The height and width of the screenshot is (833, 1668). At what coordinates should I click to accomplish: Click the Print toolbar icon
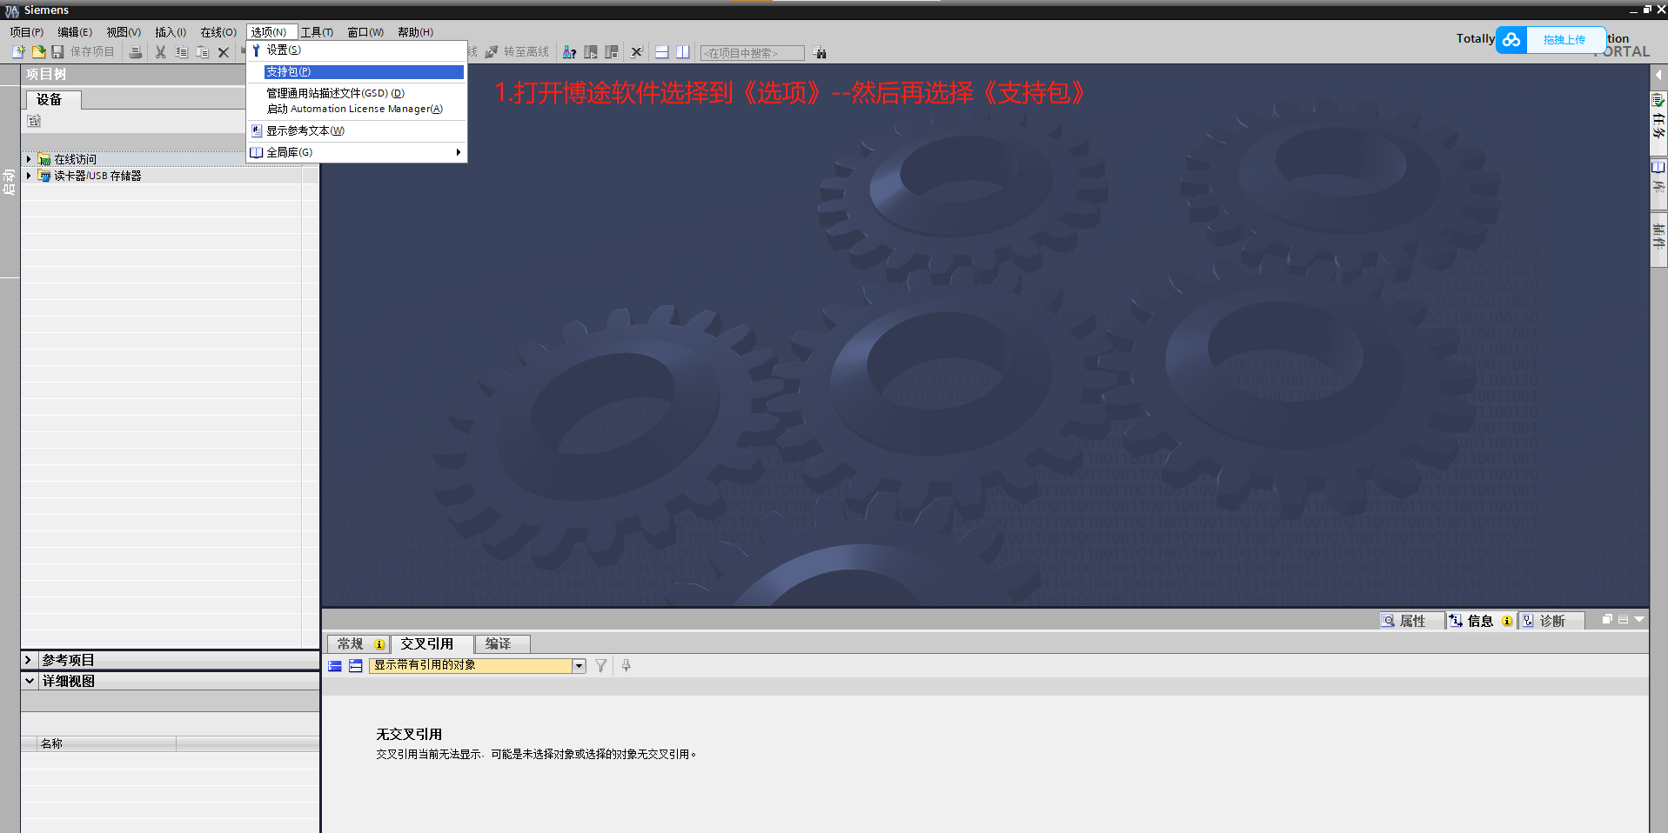pos(135,52)
